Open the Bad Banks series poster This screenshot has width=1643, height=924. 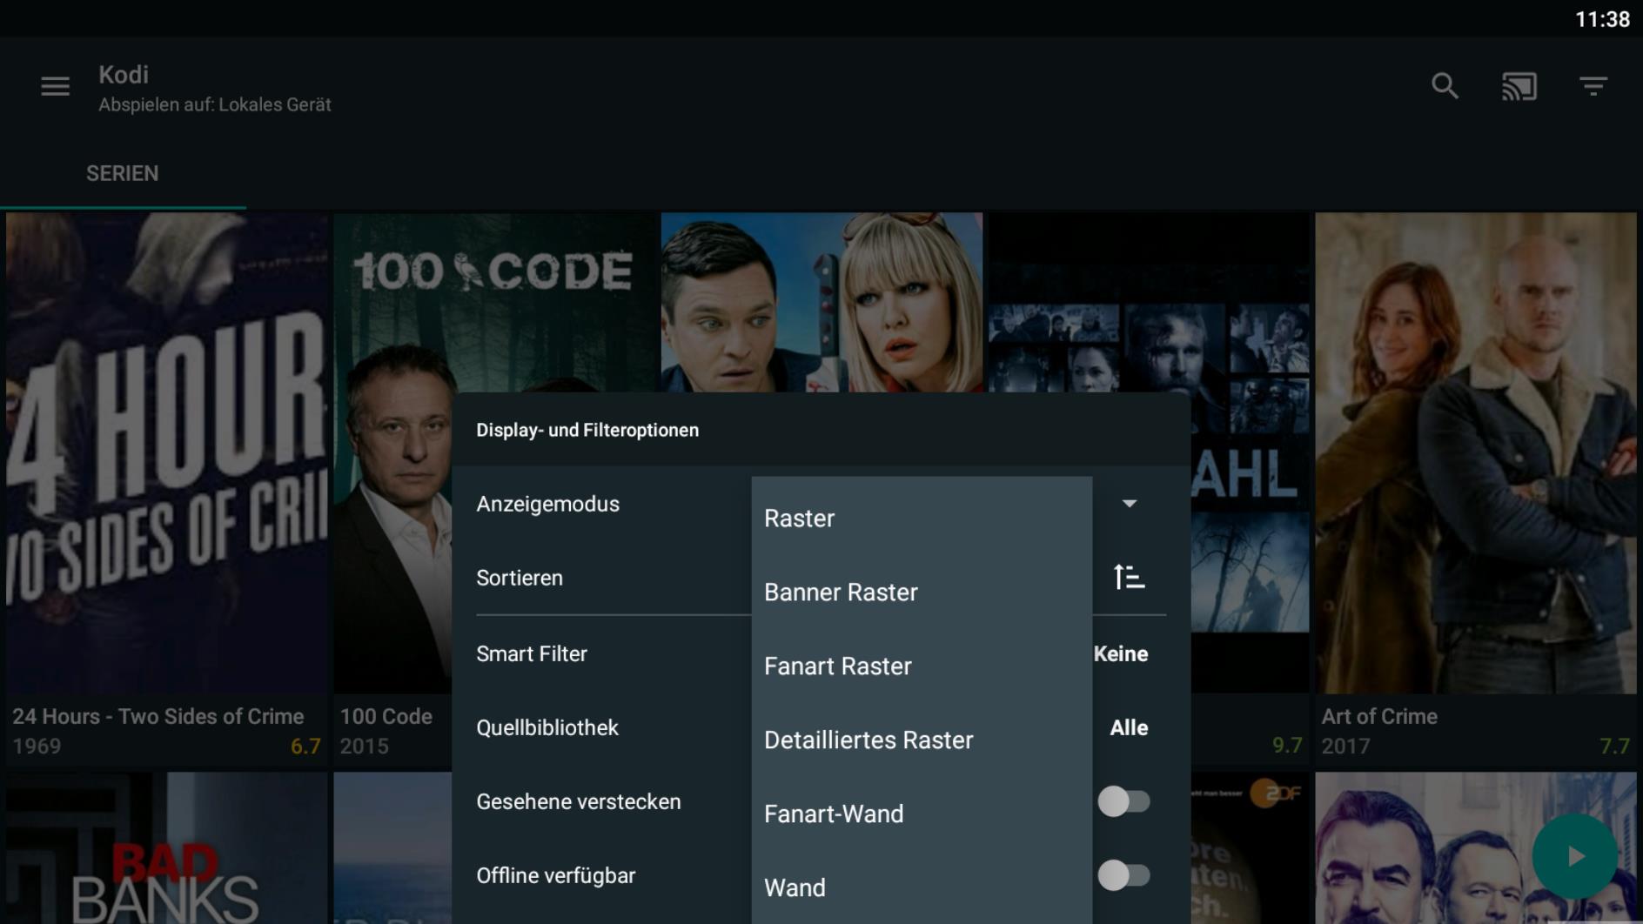166,848
